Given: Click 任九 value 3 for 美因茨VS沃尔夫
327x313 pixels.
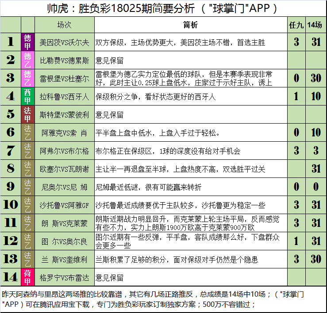Looking at the screenshot, I should pyautogui.click(x=296, y=42).
